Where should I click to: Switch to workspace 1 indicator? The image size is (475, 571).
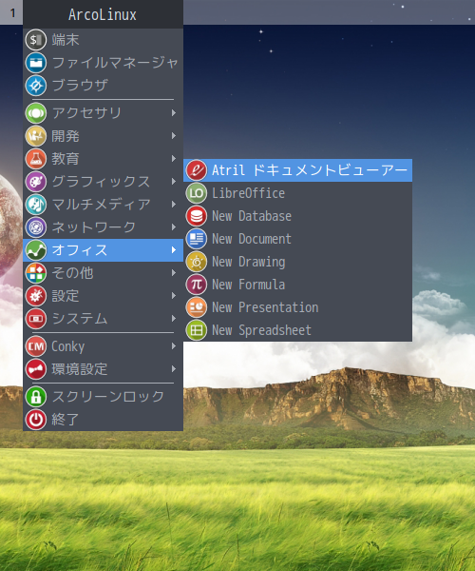(x=11, y=13)
